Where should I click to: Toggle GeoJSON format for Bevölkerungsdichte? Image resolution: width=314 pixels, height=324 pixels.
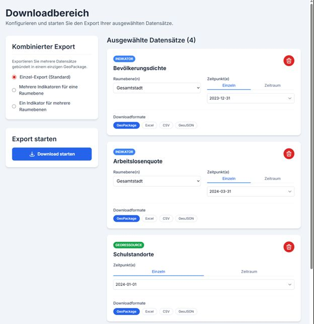click(186, 125)
